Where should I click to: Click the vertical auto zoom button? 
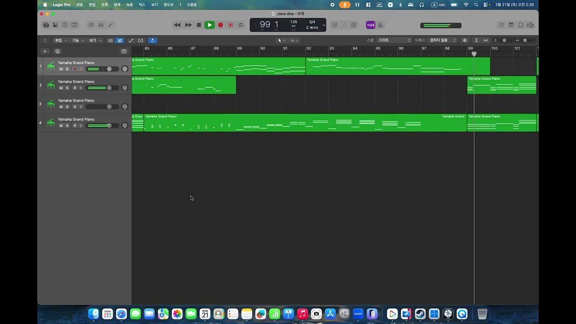[x=477, y=40]
